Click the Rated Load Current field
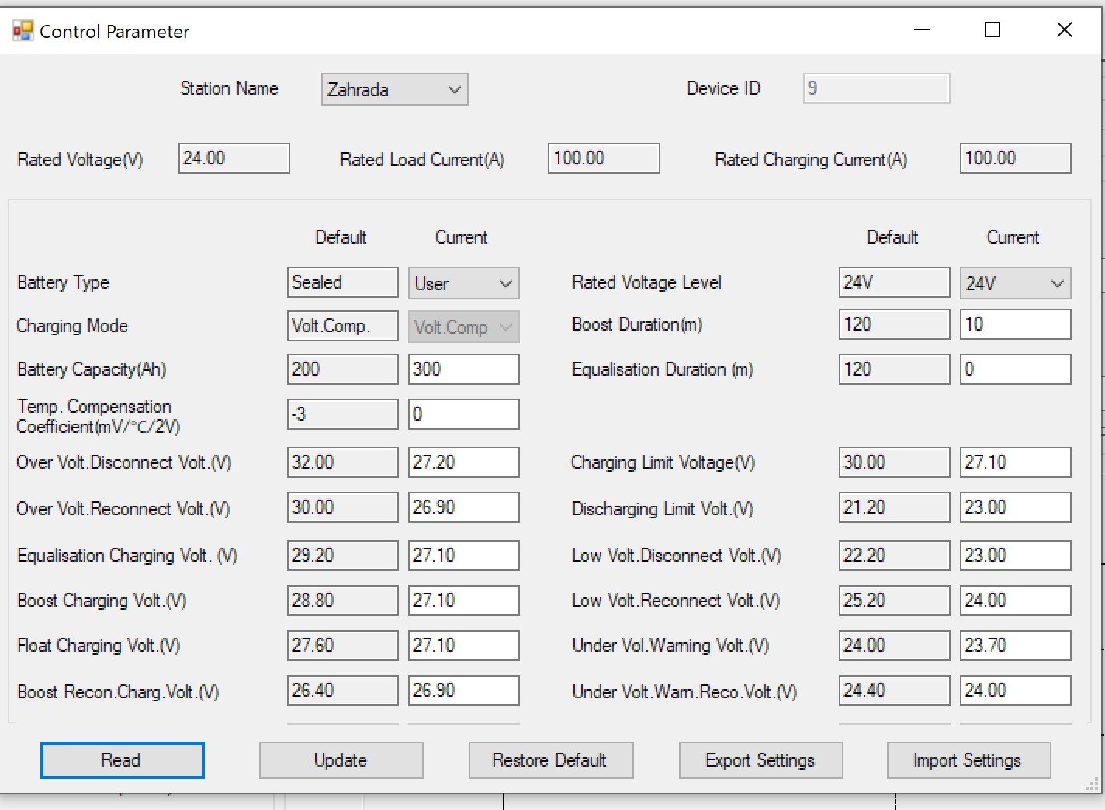The width and height of the screenshot is (1105, 810). pyautogui.click(x=603, y=158)
